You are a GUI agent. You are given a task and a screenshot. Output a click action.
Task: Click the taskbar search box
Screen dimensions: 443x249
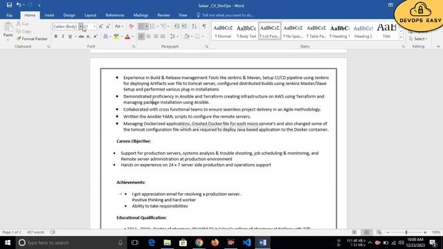pos(71,243)
